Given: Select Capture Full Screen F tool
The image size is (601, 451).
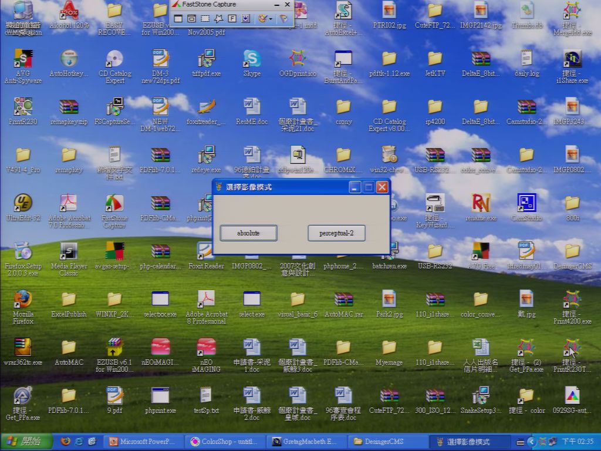Looking at the screenshot, I should point(232,18).
